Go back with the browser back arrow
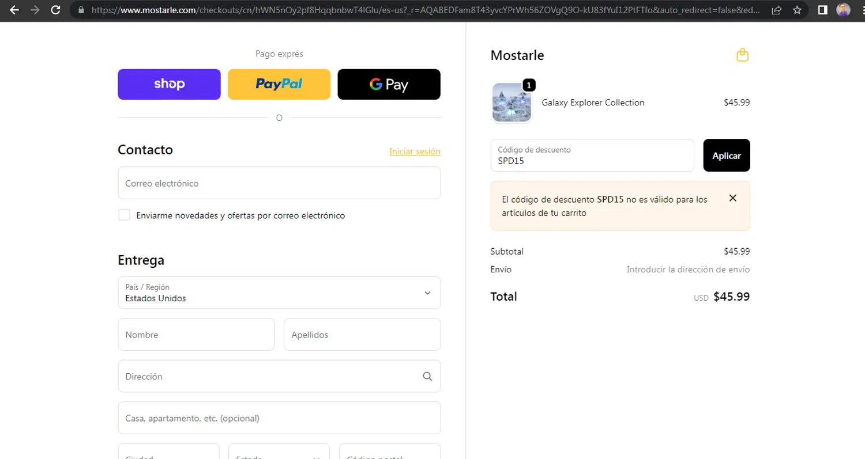This screenshot has height=459, width=865. click(x=14, y=10)
